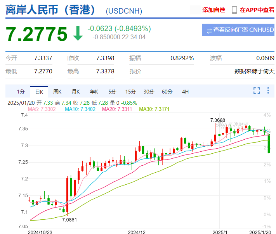The height and width of the screenshot is (234, 276).
Task: Click the current price 7.2775
Action: [x=36, y=34]
